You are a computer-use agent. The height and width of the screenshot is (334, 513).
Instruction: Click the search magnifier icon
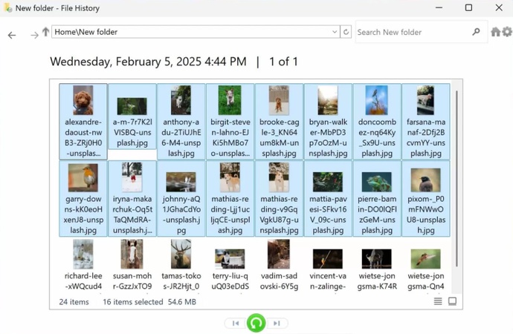tap(476, 32)
